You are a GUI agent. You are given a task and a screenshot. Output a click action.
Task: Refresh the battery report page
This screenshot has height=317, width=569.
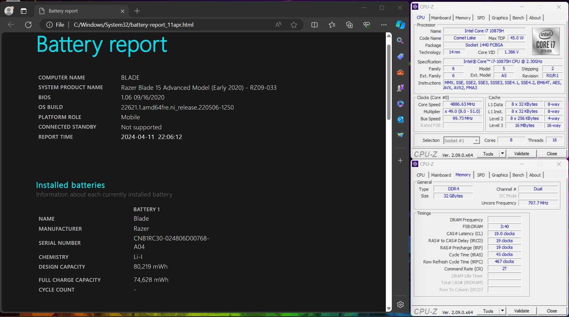click(28, 25)
